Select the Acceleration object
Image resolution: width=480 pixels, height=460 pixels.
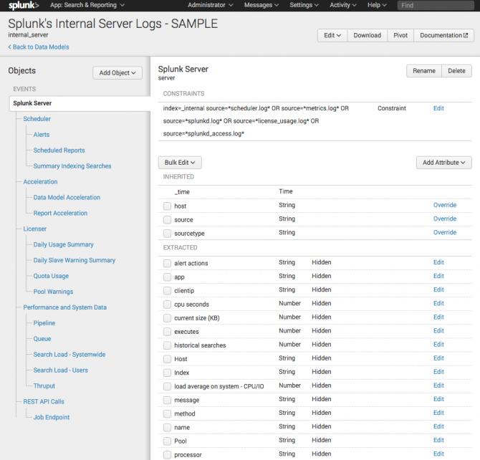[x=40, y=182]
